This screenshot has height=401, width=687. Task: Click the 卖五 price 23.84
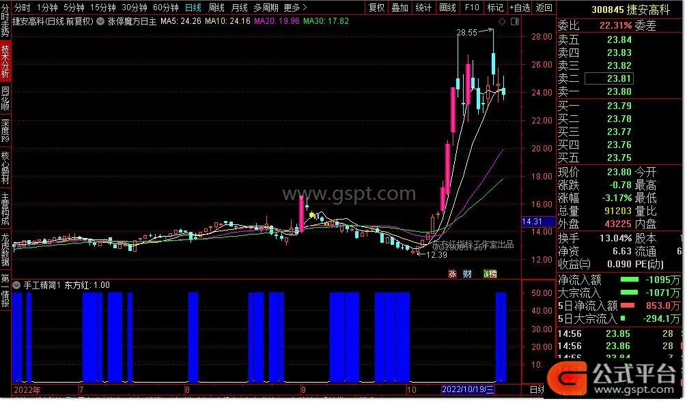(619, 40)
